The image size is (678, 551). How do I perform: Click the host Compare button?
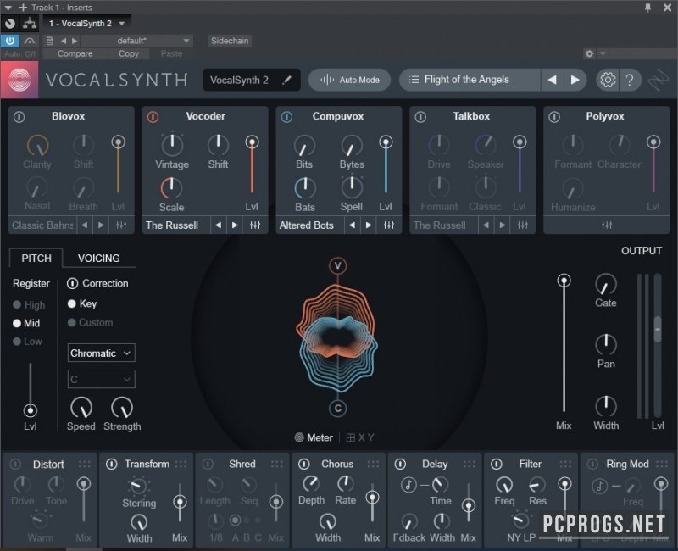pyautogui.click(x=75, y=53)
